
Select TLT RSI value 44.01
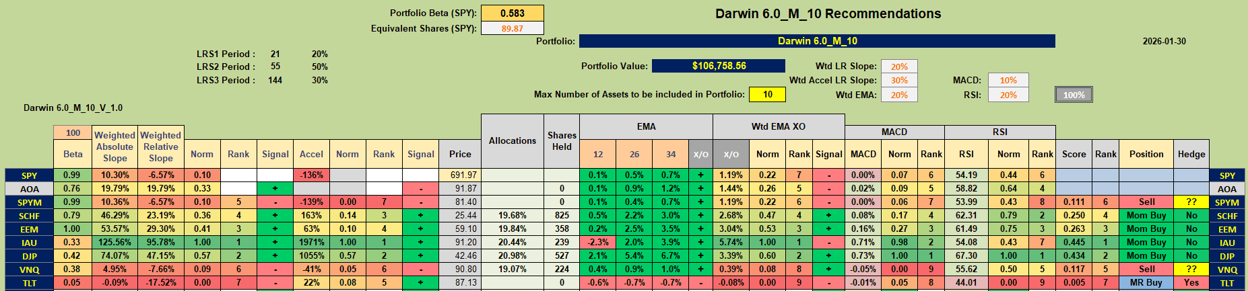(966, 282)
